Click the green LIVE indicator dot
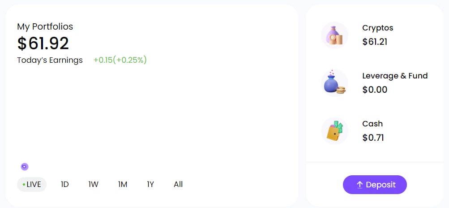The height and width of the screenshot is (208, 449). pyautogui.click(x=24, y=184)
